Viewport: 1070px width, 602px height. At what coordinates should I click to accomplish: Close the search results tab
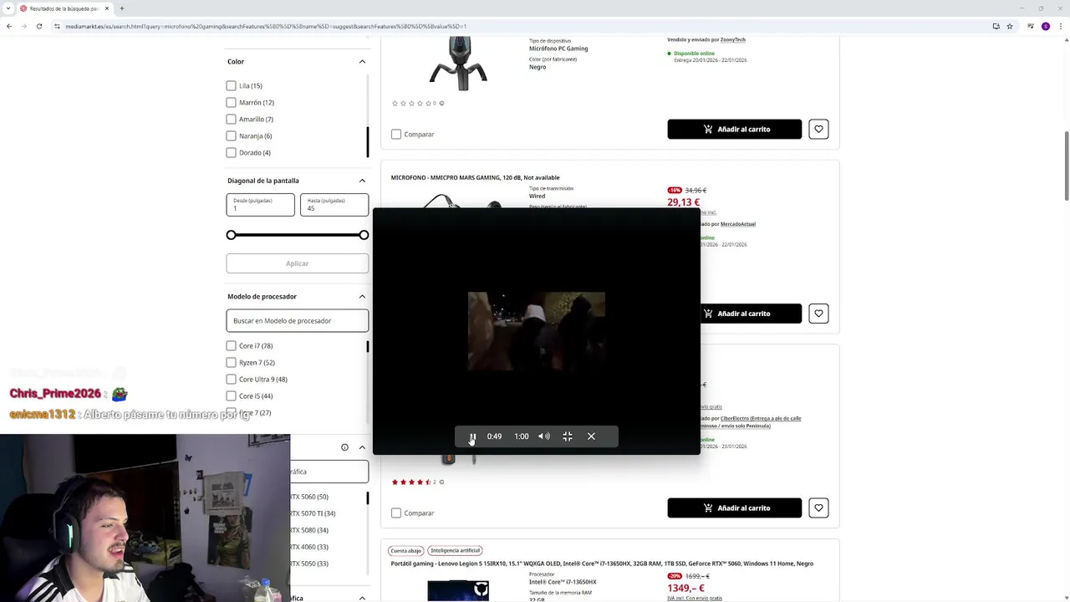click(x=107, y=8)
